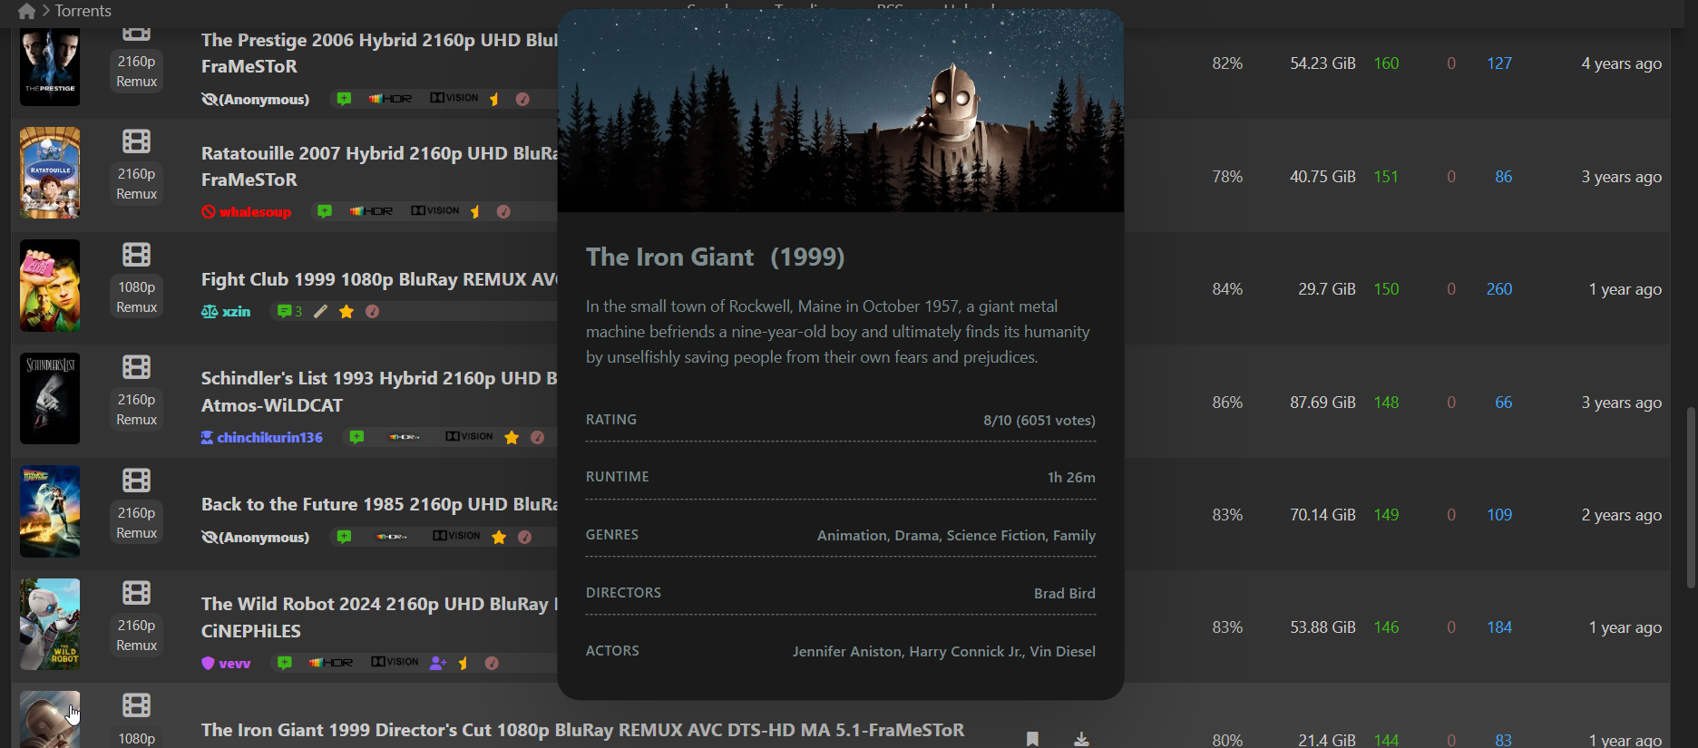Click the page vertical scrollbar thumb

[x=1690, y=498]
